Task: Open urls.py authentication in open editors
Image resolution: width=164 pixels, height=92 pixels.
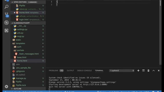Action: click(28, 16)
